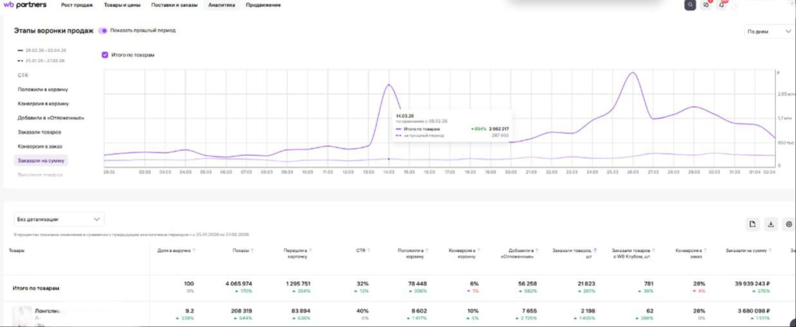Screen dimensions: 796x327
Task: Open the 'Без детализации' dropdown
Action: click(59, 220)
